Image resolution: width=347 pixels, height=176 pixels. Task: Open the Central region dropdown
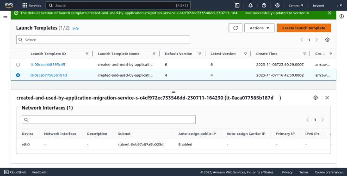(x=296, y=6)
